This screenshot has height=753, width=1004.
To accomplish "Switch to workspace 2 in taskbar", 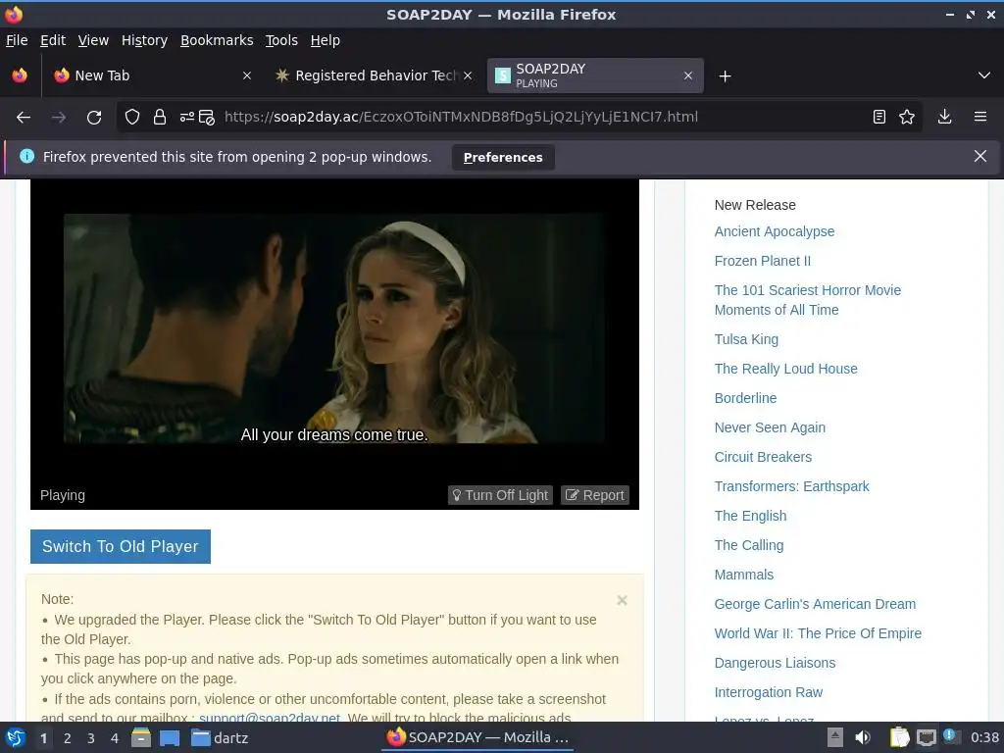I will (68, 738).
